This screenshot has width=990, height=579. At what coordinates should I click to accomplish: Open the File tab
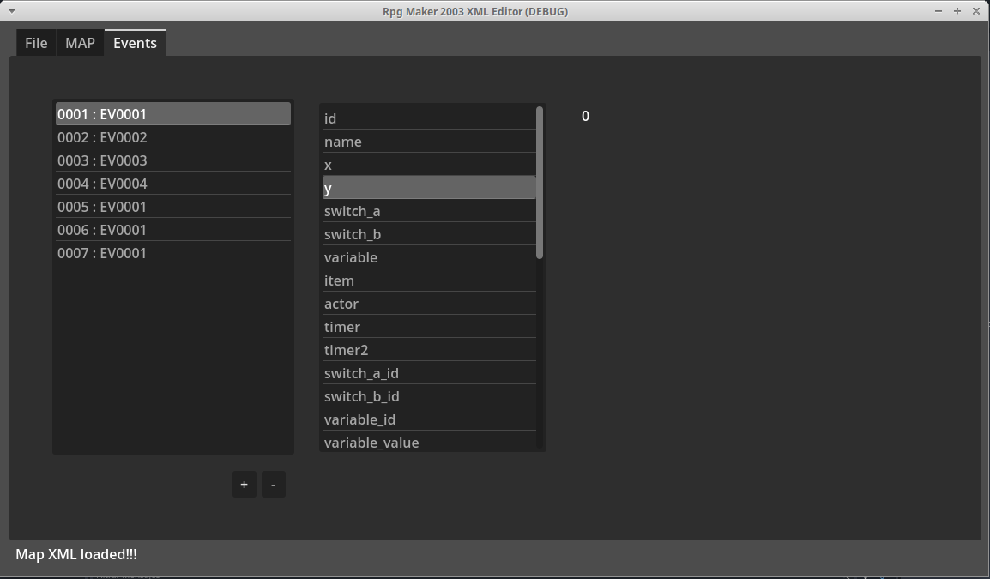36,43
